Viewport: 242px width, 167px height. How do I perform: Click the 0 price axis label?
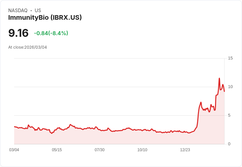click(229, 144)
